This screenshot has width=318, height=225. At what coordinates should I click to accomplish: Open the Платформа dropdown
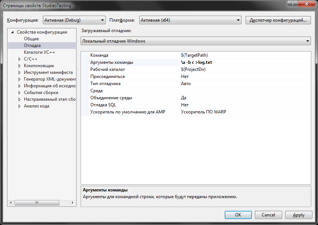190,20
